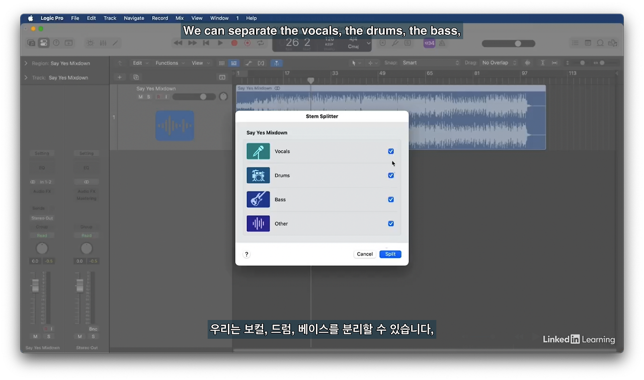Open Stem Splitter help question button
This screenshot has height=380, width=644.
[247, 254]
